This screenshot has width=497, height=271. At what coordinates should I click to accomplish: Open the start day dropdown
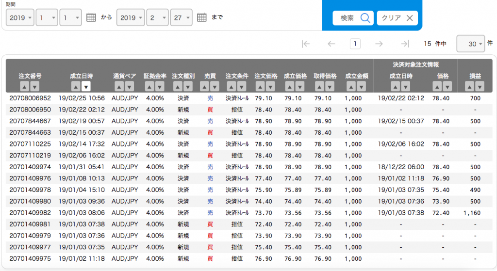[x=71, y=17]
